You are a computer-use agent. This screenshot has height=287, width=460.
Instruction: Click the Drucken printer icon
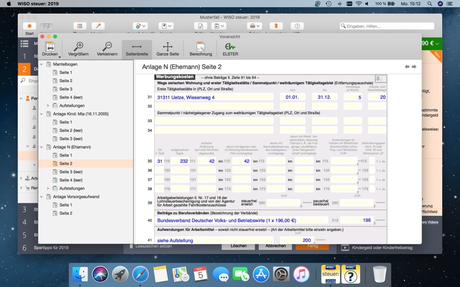pyautogui.click(x=50, y=47)
